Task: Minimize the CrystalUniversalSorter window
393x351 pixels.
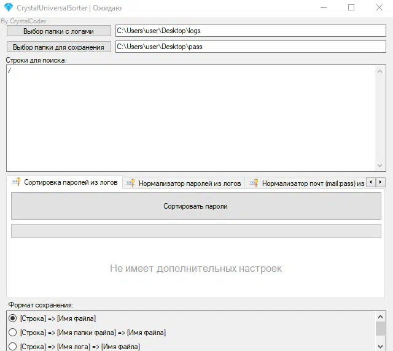Action: [x=324, y=7]
